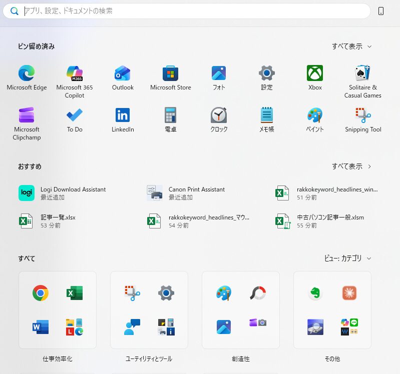Image resolution: width=400 pixels, height=374 pixels.
Task: Open クロック (Clock) pinned app
Action: 219,119
